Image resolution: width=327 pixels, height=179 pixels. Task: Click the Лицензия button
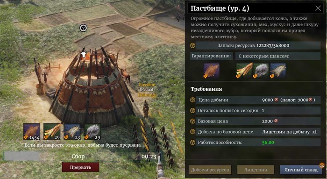(x=256, y=170)
